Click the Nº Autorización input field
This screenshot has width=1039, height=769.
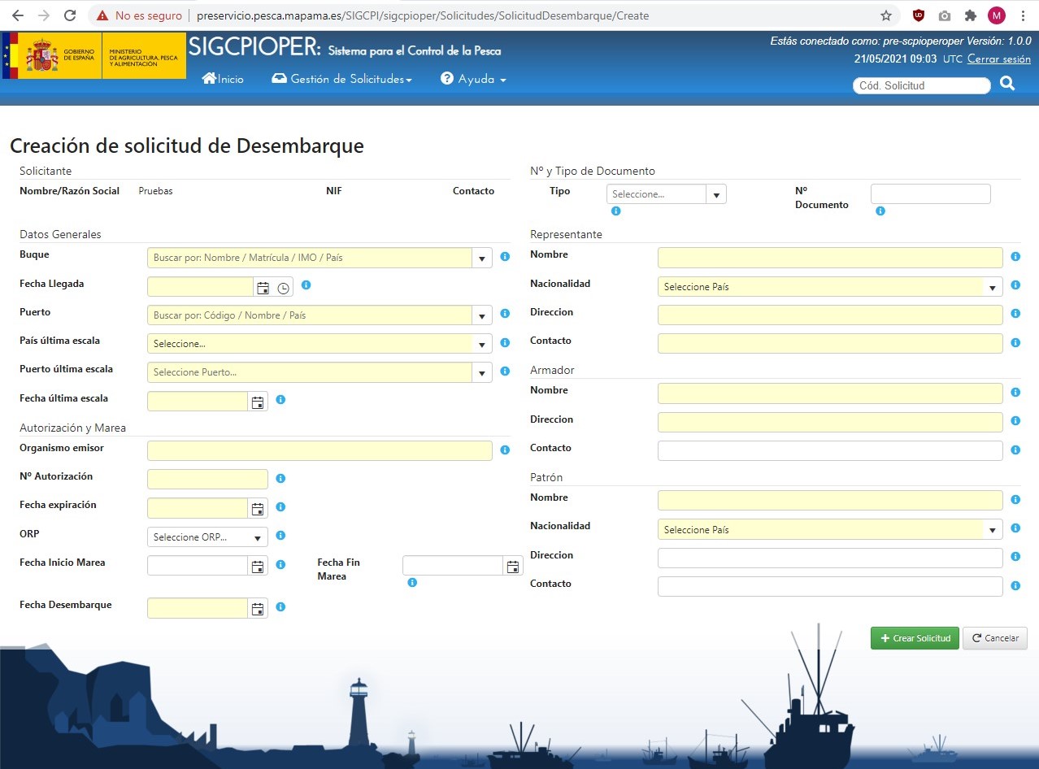(207, 480)
